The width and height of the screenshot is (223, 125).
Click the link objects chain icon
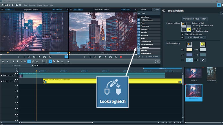point(33,61)
